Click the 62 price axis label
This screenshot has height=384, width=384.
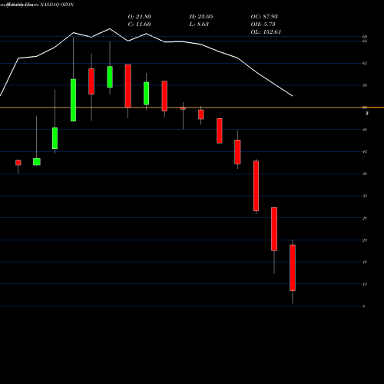click(x=365, y=63)
